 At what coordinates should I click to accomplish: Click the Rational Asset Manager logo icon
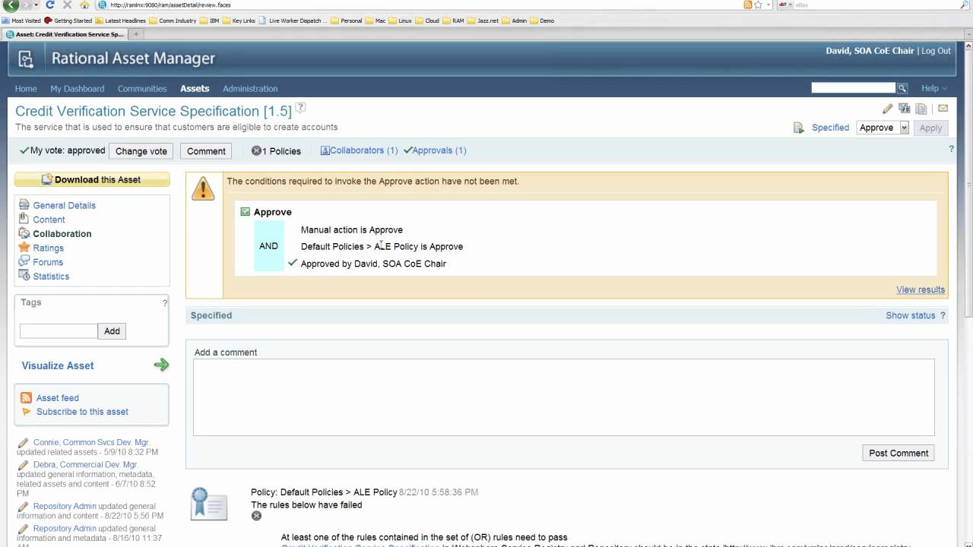(x=26, y=58)
